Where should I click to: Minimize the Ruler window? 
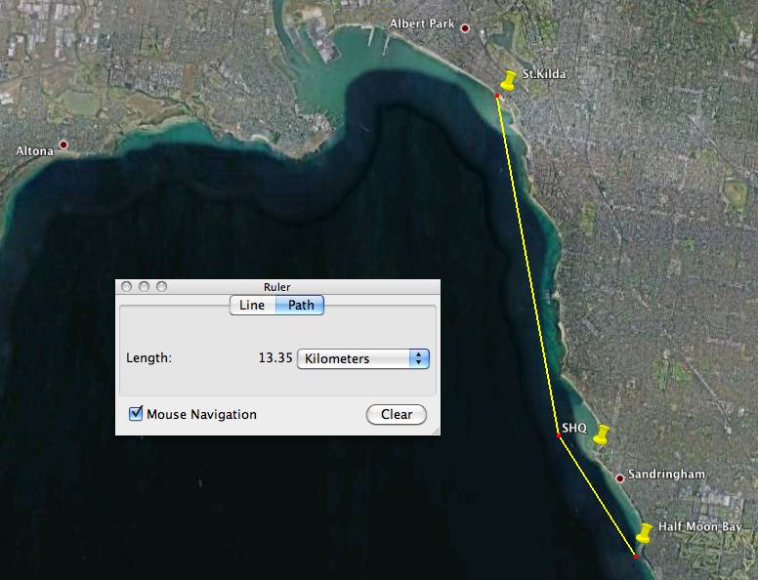pyautogui.click(x=144, y=287)
